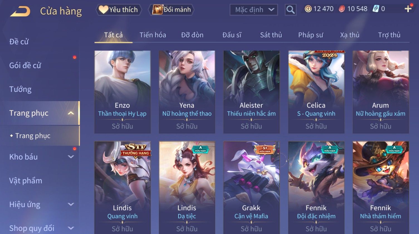Tap the plus icon to add currency
The height and width of the screenshot is (234, 419).
pyautogui.click(x=408, y=9)
